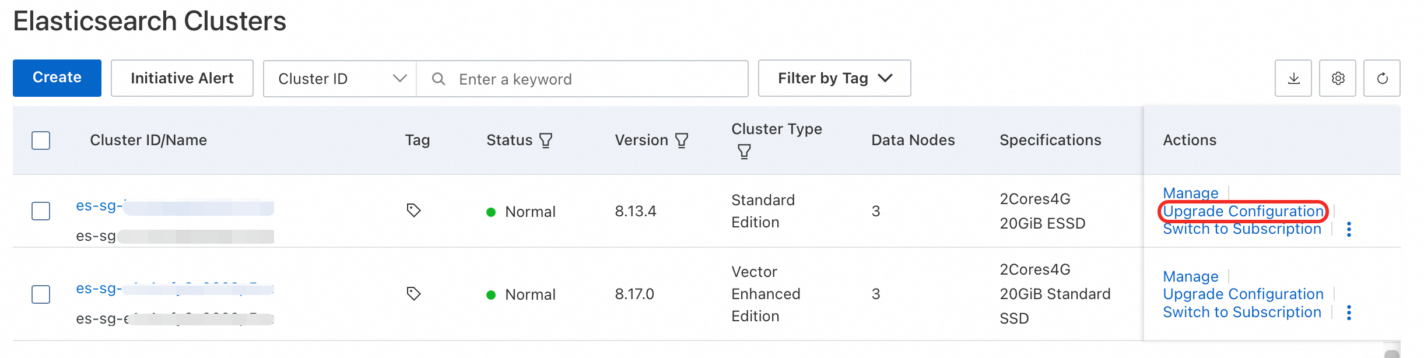1424x358 pixels.
Task: Refresh the cluster list
Action: [1382, 78]
